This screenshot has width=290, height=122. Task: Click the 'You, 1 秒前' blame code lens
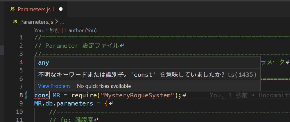point(47,30)
